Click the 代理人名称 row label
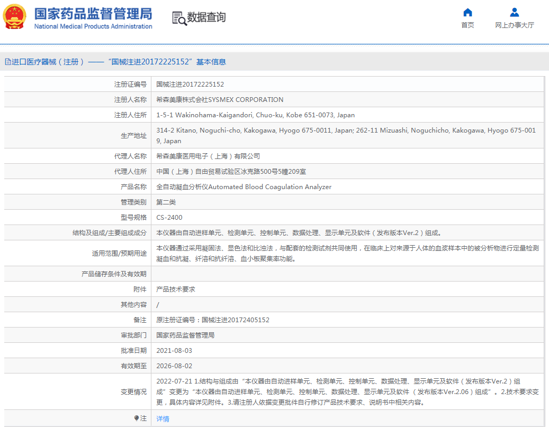This screenshot has height=430, width=549. (130, 156)
